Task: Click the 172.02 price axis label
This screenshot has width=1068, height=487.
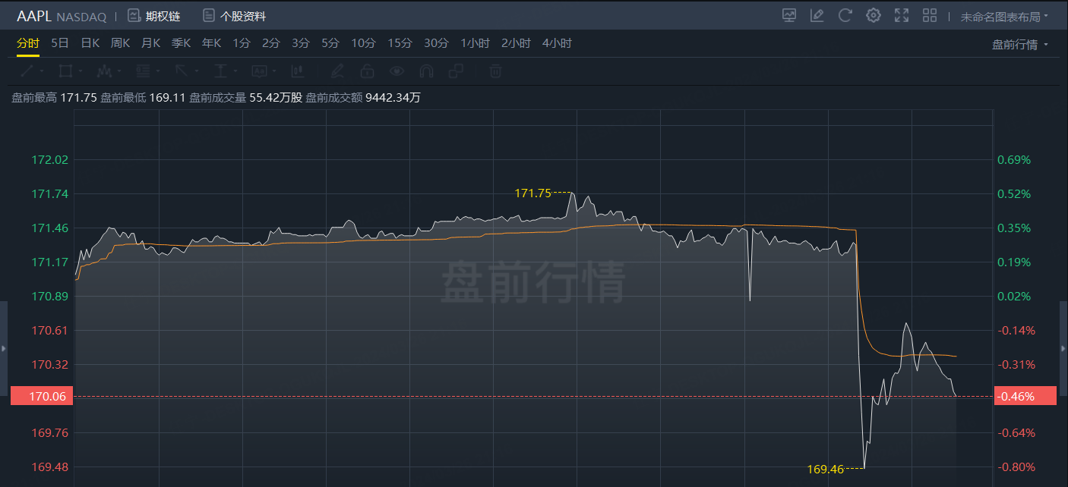Action: pos(50,159)
